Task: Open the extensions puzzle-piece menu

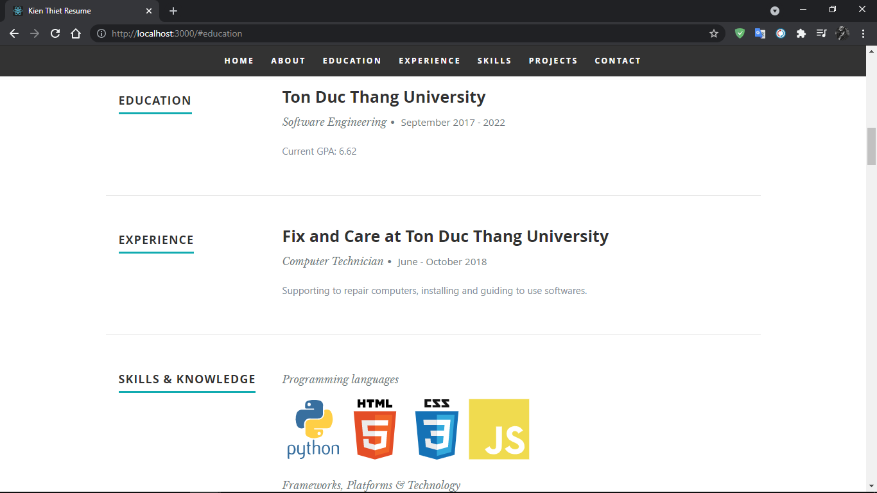Action: [801, 33]
